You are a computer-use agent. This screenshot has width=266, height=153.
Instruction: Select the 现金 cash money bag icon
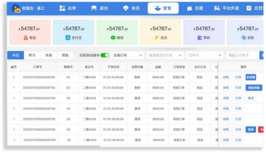click(x=26, y=38)
